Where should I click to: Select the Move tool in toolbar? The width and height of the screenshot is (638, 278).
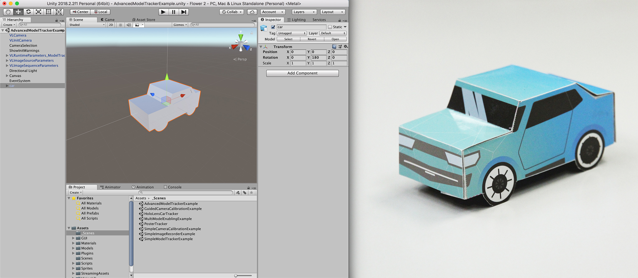point(18,12)
